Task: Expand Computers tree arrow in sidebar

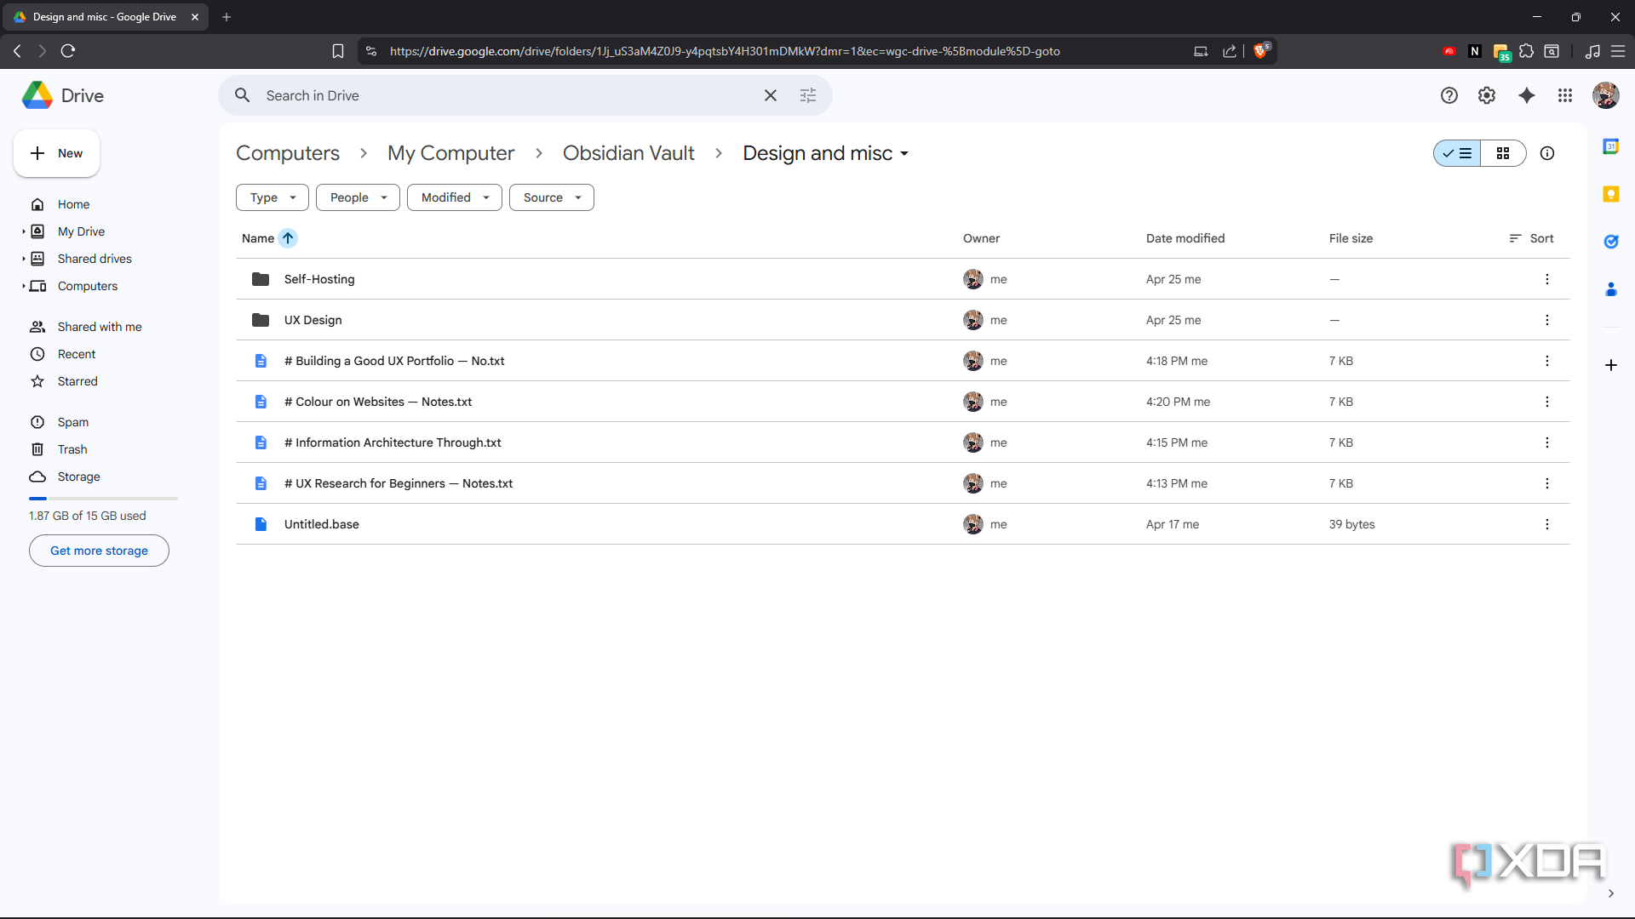Action: [24, 286]
